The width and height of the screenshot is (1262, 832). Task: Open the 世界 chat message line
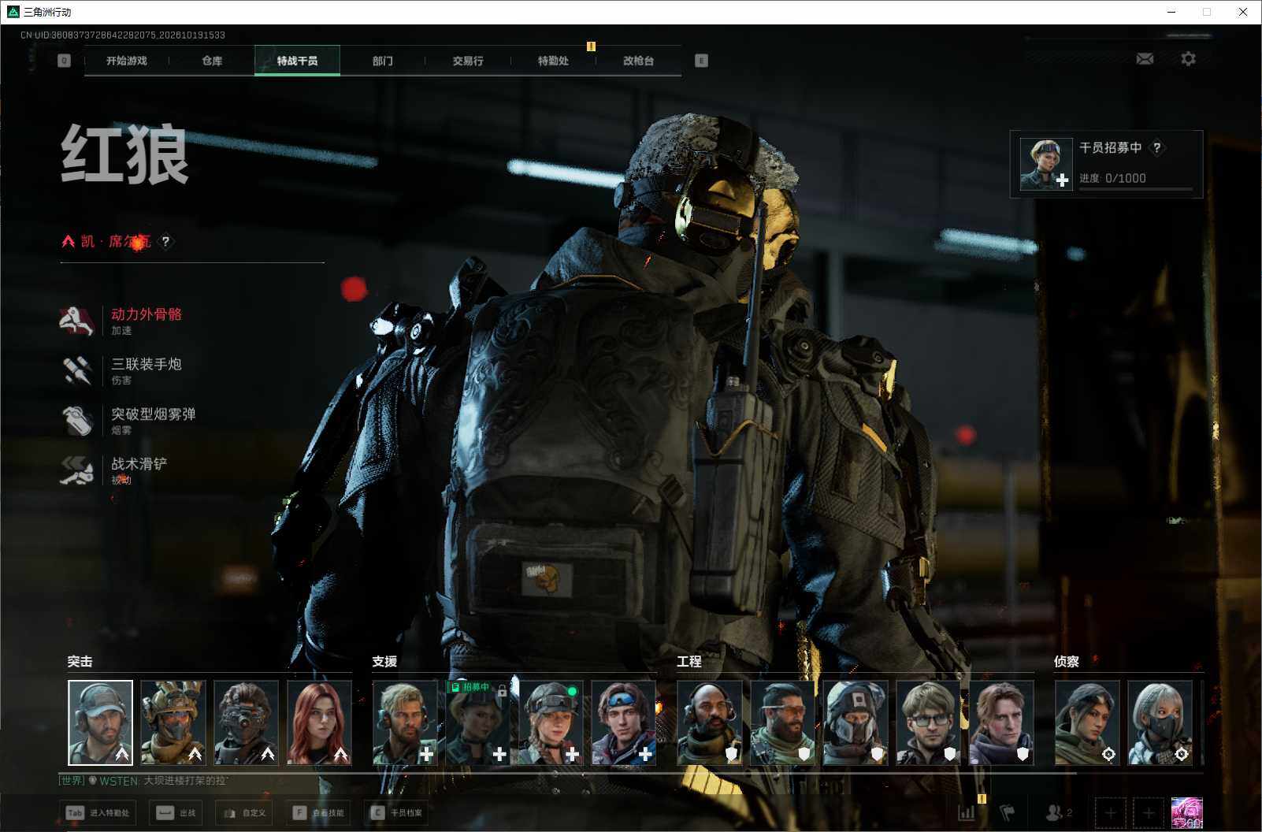(x=144, y=781)
